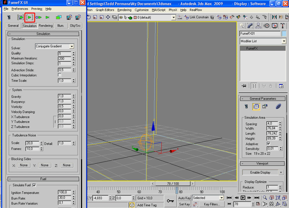
Task: Collapse the Simulation rollout
Action: pos(43,34)
